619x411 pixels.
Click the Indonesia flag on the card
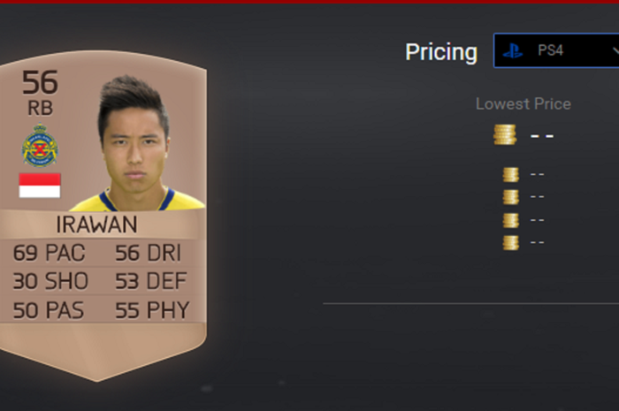[x=40, y=186]
